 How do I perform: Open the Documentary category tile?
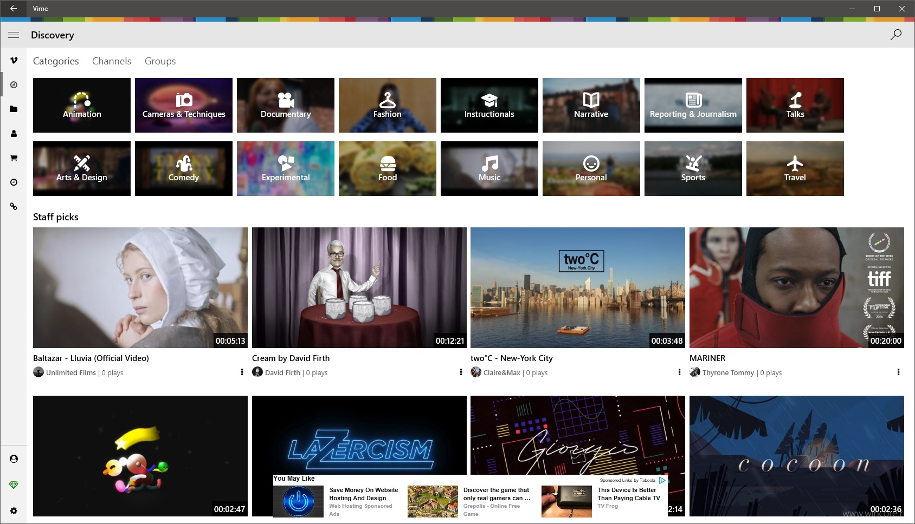coord(286,105)
